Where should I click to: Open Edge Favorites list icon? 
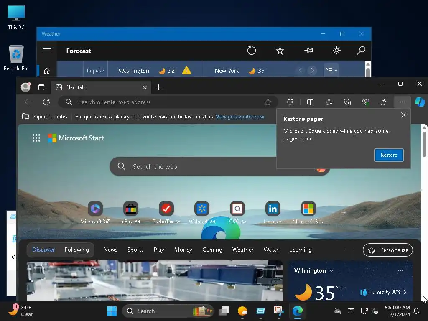click(x=329, y=102)
